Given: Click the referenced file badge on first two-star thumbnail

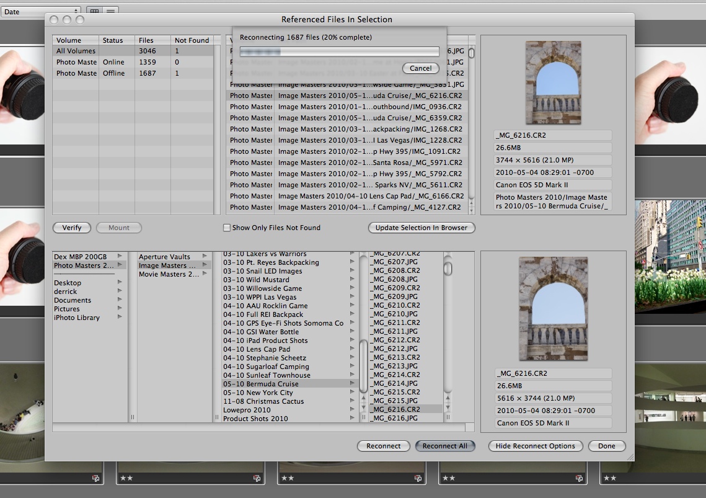Looking at the screenshot, I should pos(95,478).
